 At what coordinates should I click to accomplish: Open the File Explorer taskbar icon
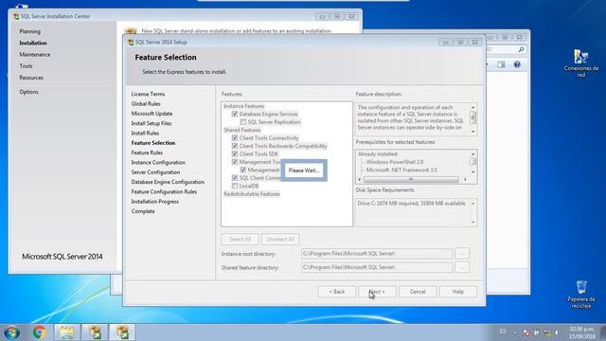point(67,332)
